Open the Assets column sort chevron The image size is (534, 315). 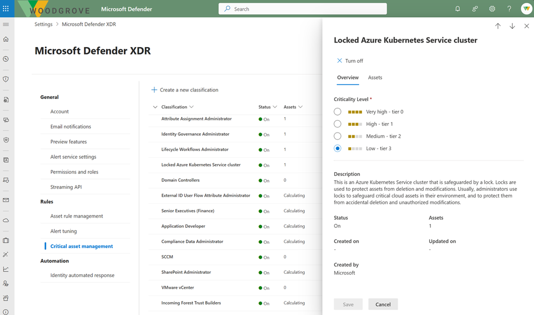click(300, 107)
